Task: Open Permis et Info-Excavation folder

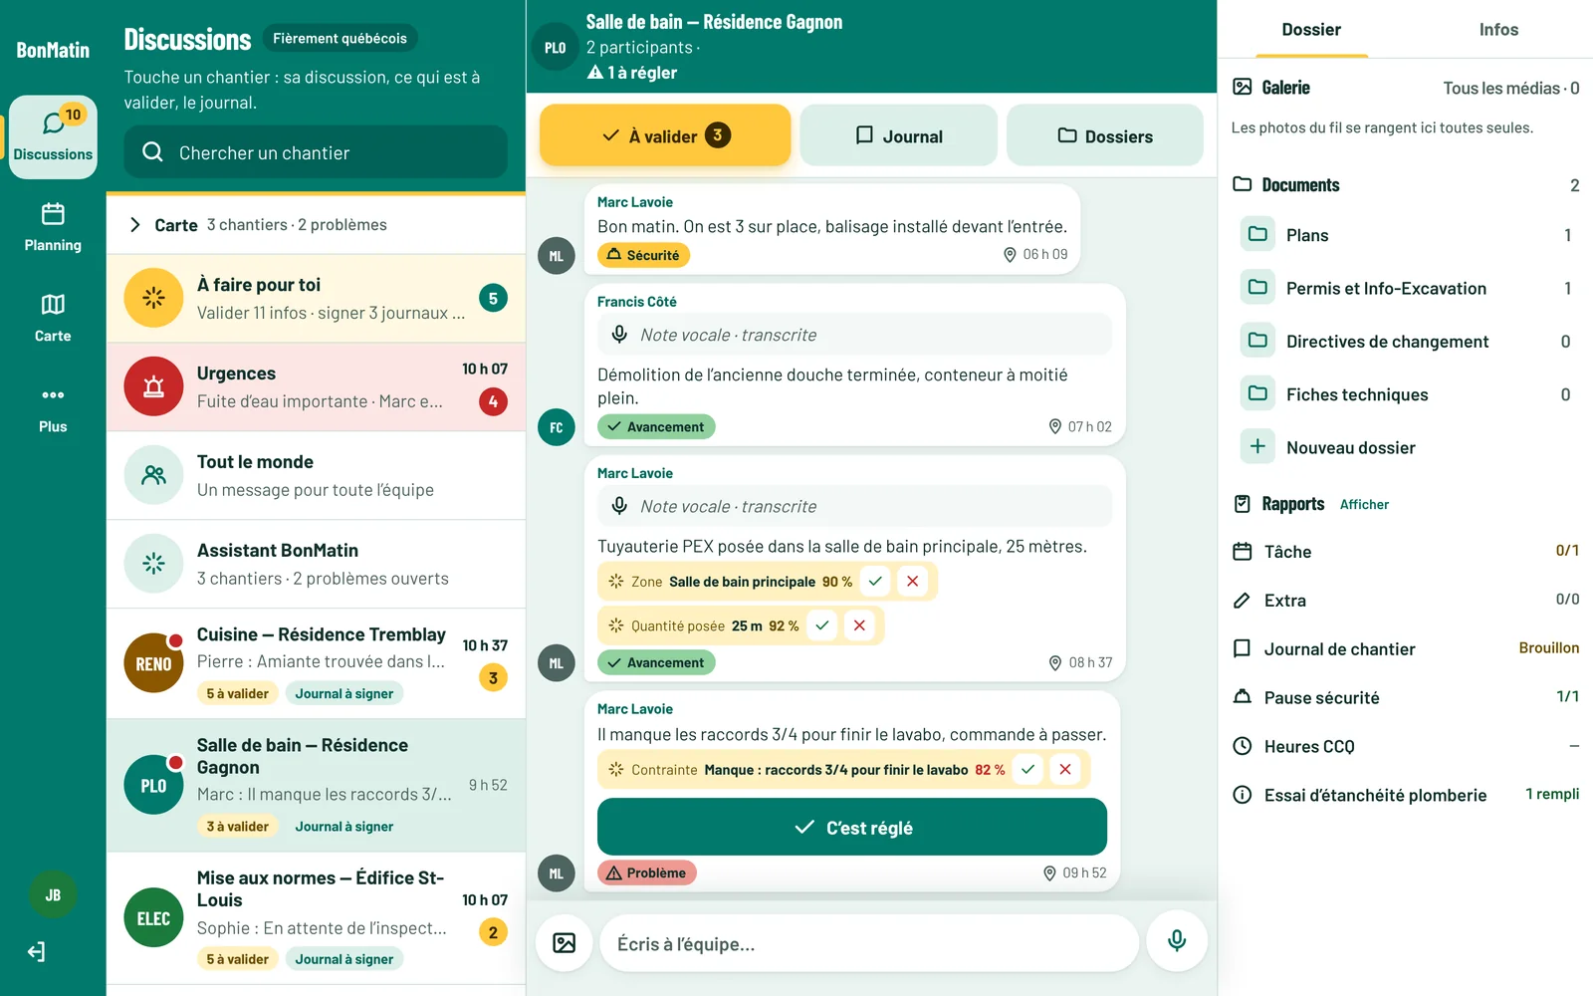Action: point(1406,288)
